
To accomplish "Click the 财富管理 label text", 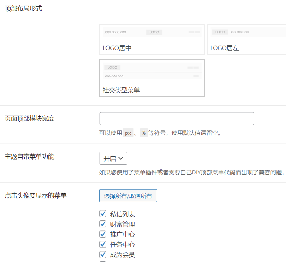I will [x=123, y=224].
